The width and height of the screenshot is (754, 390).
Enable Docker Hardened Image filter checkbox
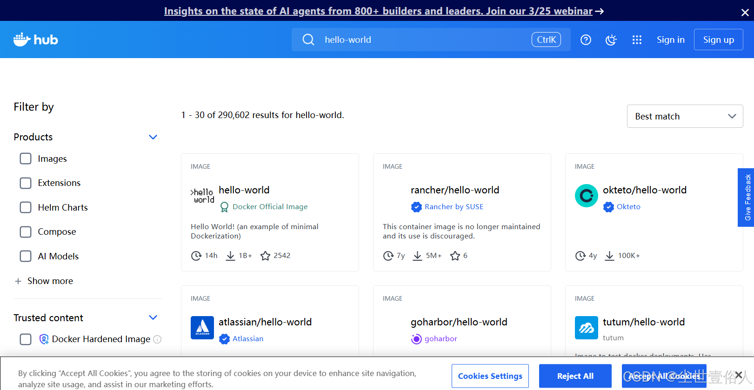coord(26,339)
